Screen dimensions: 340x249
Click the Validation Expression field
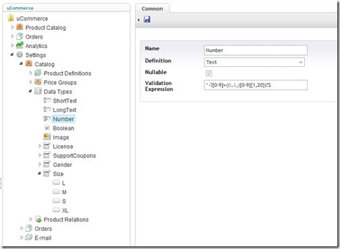pos(256,85)
